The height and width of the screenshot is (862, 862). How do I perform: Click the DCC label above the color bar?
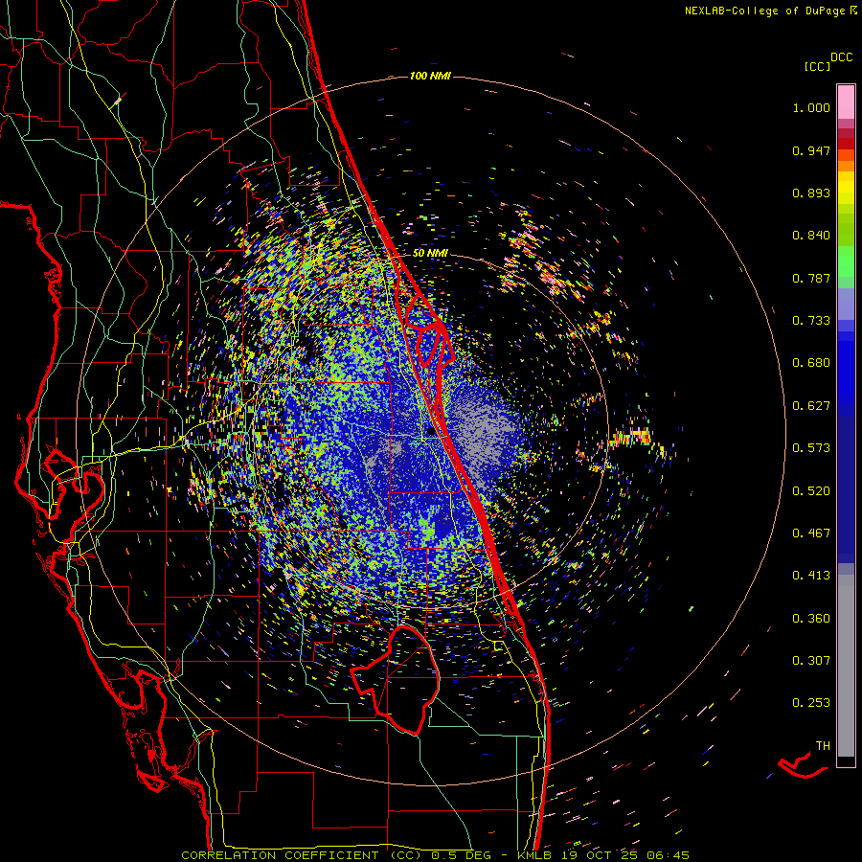pos(842,57)
